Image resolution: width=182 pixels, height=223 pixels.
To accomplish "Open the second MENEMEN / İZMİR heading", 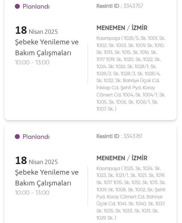I will coord(122,158).
